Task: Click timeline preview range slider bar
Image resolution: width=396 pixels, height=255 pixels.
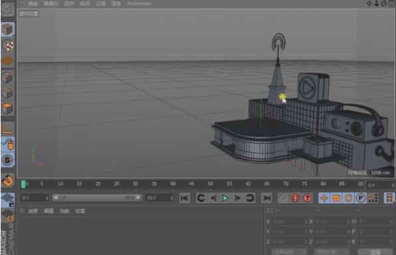Action: point(97,198)
